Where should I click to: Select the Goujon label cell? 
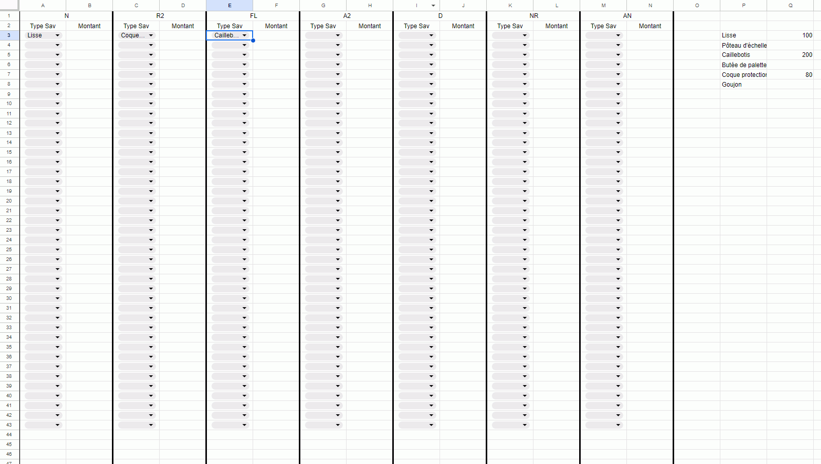tap(743, 85)
